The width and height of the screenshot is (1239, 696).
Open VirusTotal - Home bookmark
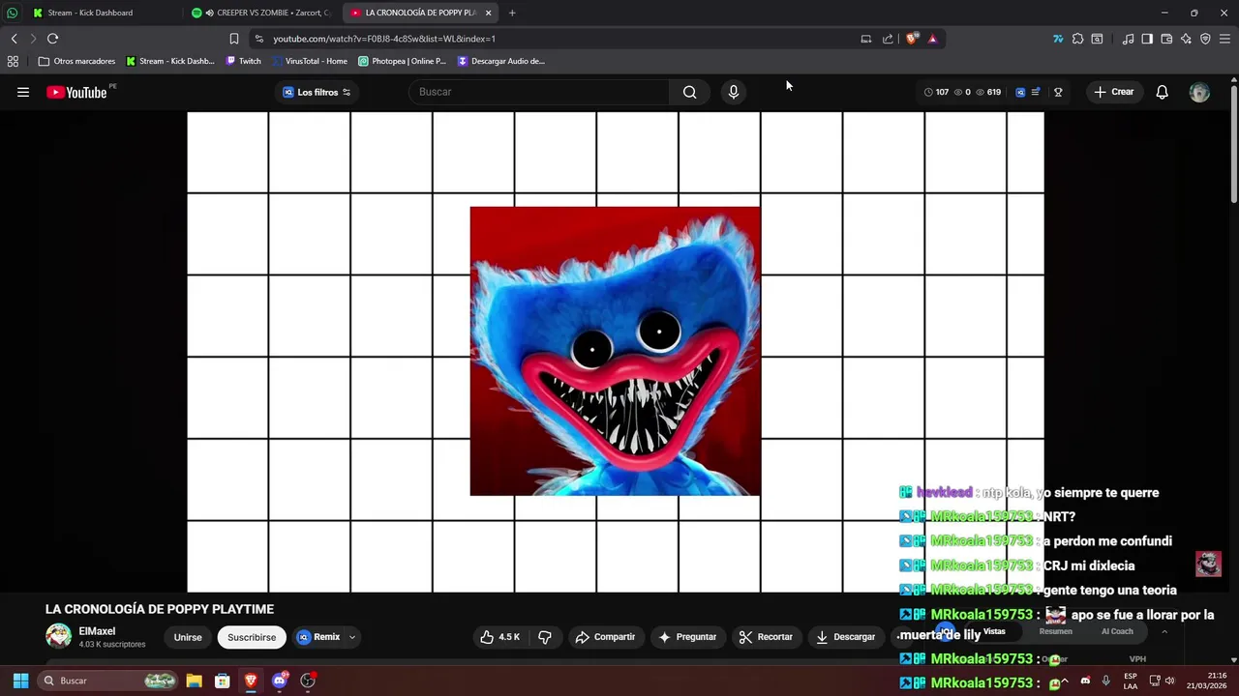tap(309, 61)
